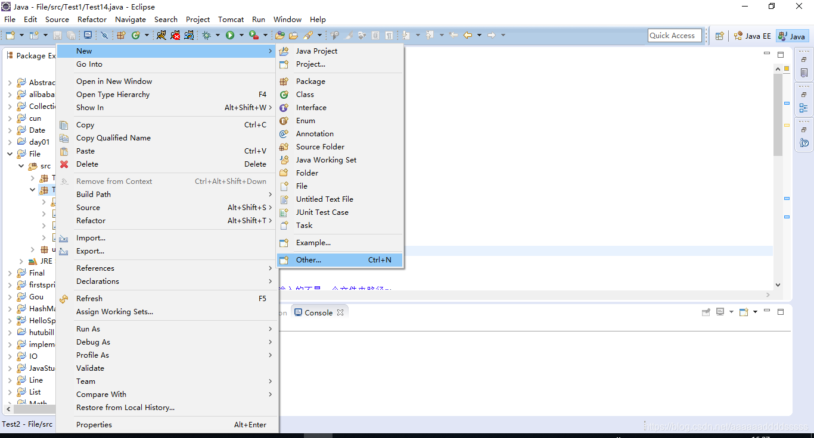
Task: Click the Pin Console icon
Action: point(706,312)
